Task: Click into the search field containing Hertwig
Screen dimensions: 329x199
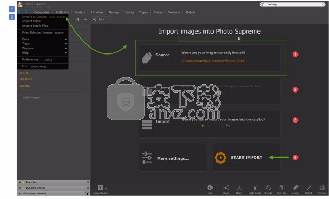Action: 293,4
